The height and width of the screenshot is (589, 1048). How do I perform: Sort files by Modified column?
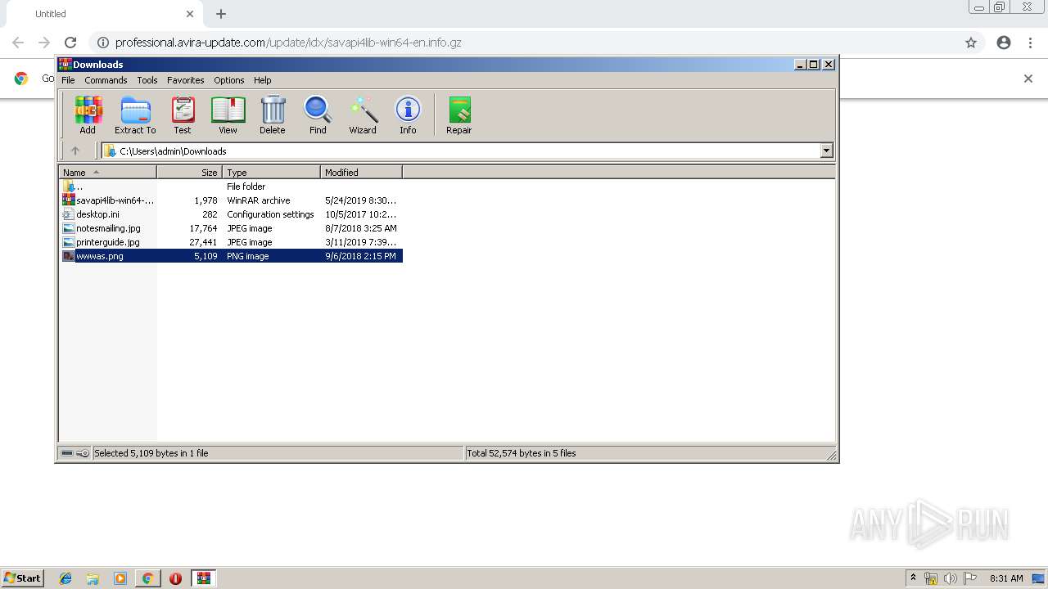coord(361,173)
